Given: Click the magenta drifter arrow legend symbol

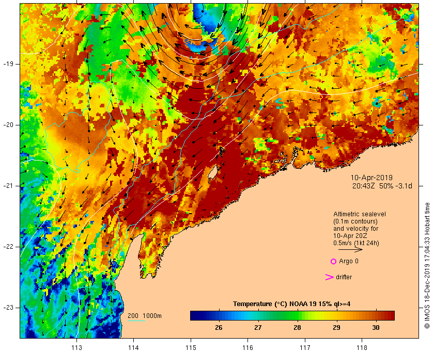Looking at the screenshot, I should pyautogui.click(x=329, y=277).
